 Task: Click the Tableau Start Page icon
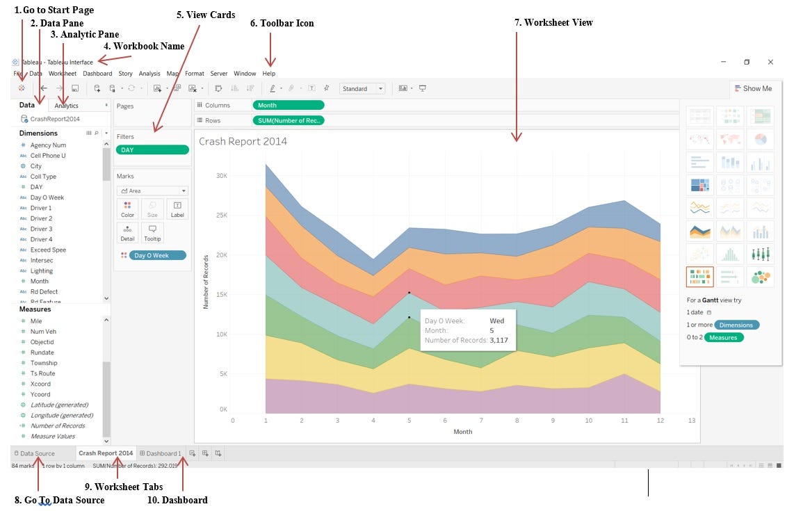pyautogui.click(x=22, y=88)
